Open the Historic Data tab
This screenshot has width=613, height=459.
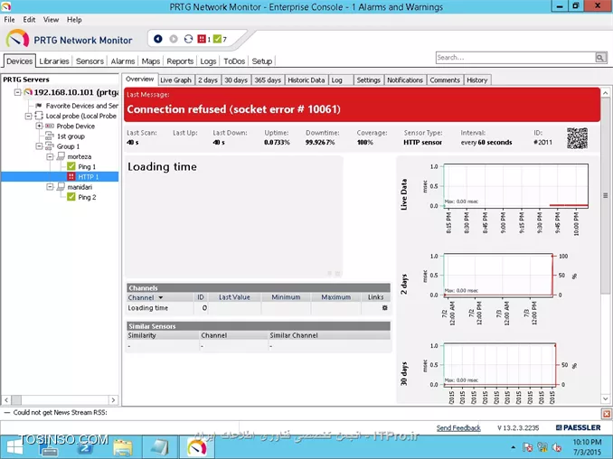coord(306,80)
